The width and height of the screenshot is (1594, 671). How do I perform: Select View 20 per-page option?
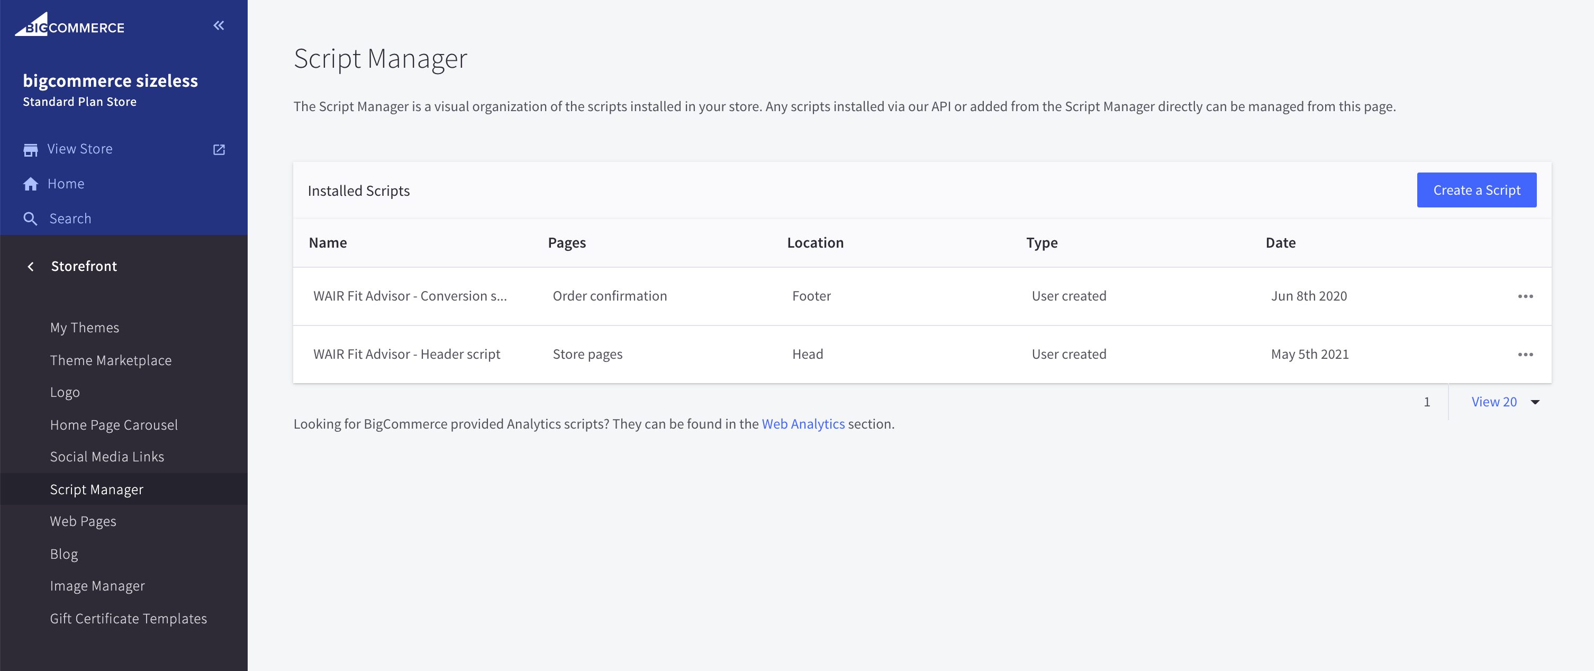pos(1494,402)
